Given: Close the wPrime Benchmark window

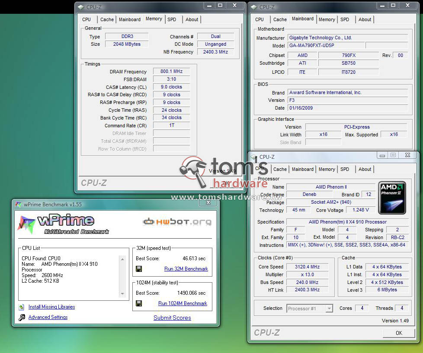Looking at the screenshot, I should pyautogui.click(x=208, y=202).
